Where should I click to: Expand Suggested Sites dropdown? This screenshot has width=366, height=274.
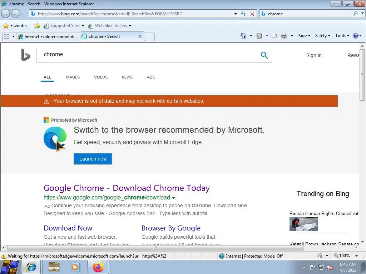tap(83, 26)
